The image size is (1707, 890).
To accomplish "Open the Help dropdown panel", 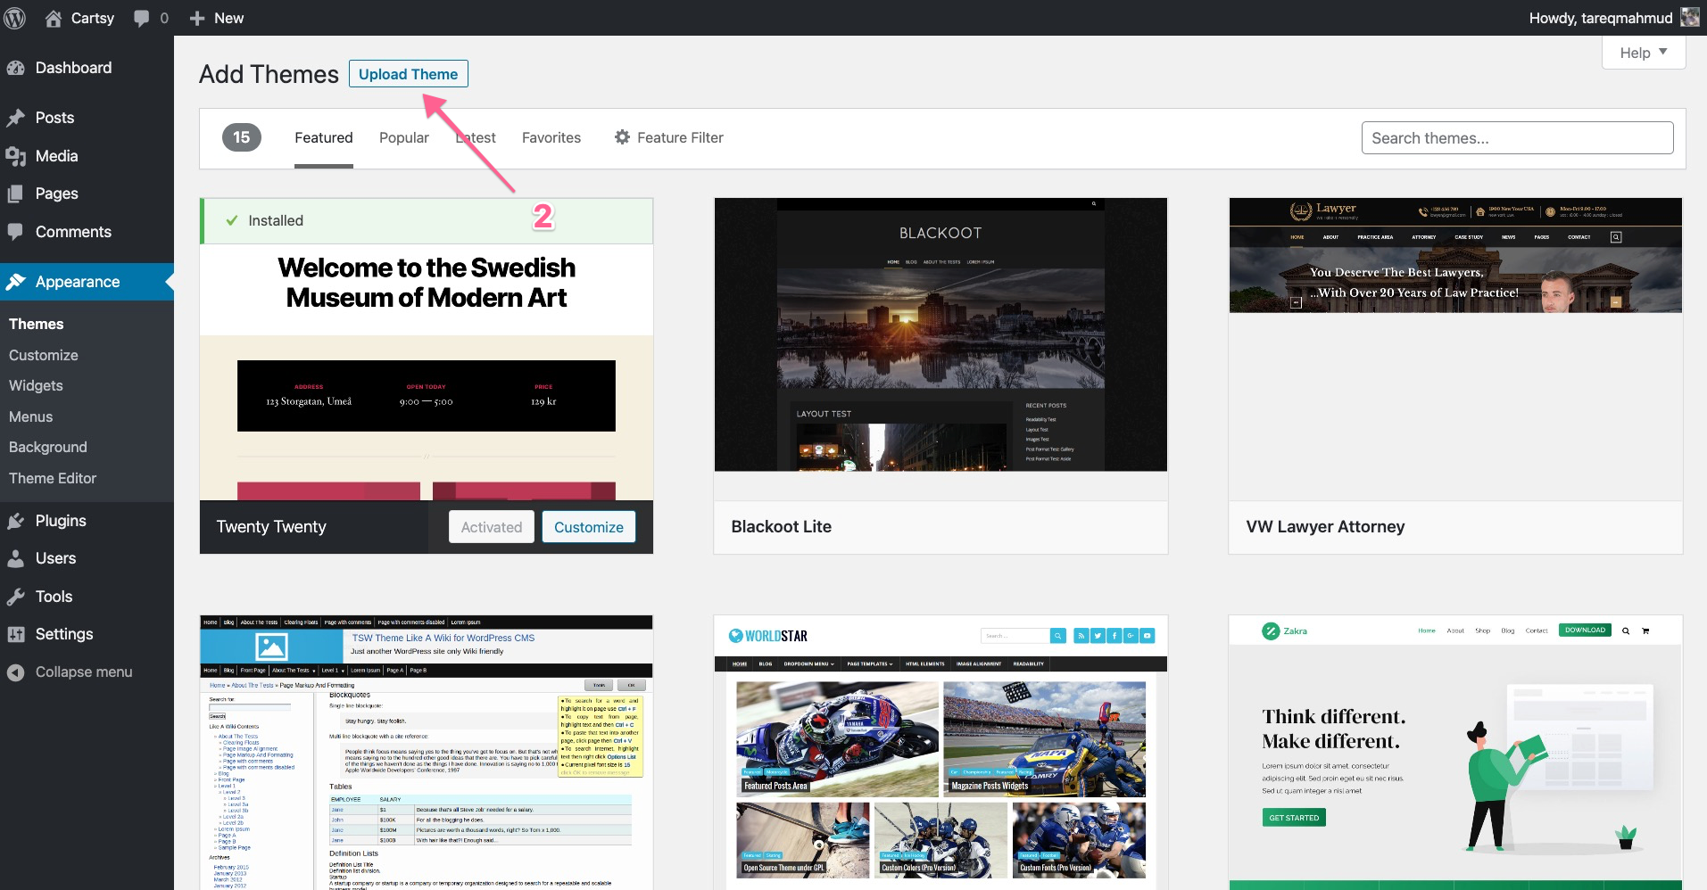I will pos(1644,53).
